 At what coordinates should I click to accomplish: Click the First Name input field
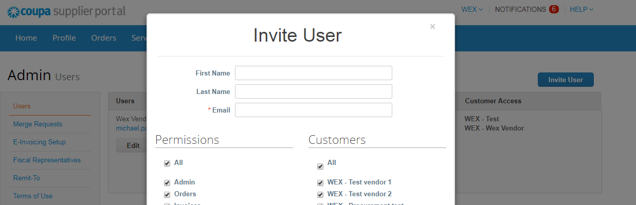(x=314, y=73)
